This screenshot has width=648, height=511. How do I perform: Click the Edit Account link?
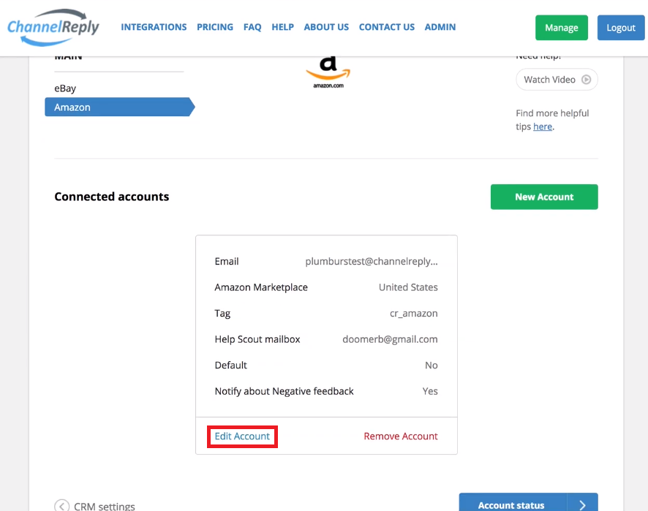(242, 436)
